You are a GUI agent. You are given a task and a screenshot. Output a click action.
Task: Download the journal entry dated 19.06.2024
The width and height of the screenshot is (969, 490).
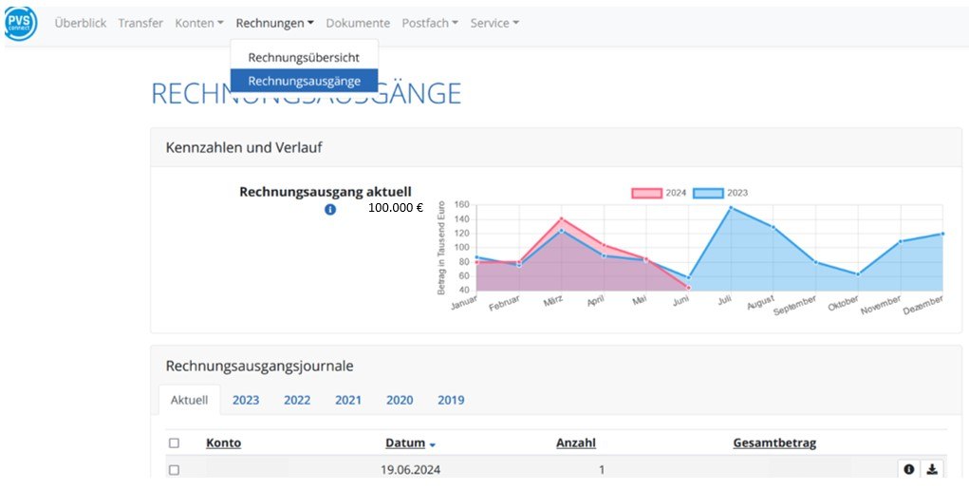(x=932, y=469)
